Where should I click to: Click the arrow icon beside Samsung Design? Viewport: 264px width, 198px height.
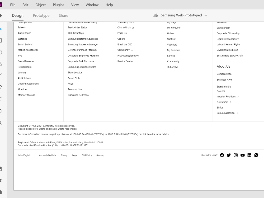[237, 113]
